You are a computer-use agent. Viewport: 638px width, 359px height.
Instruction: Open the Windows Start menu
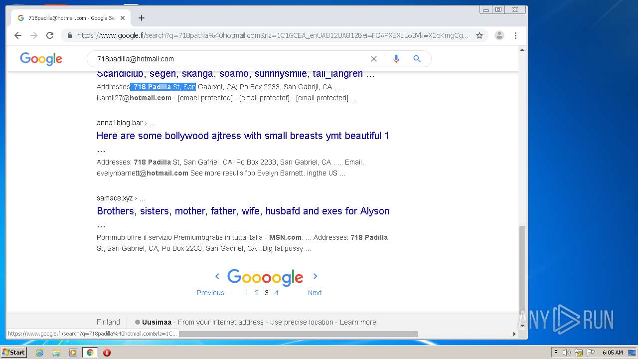14,353
